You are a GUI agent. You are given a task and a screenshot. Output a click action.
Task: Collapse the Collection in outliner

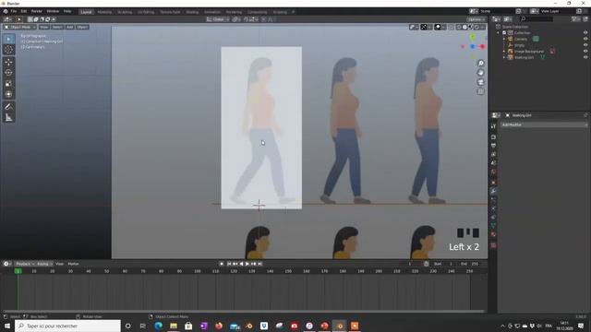tap(499, 33)
